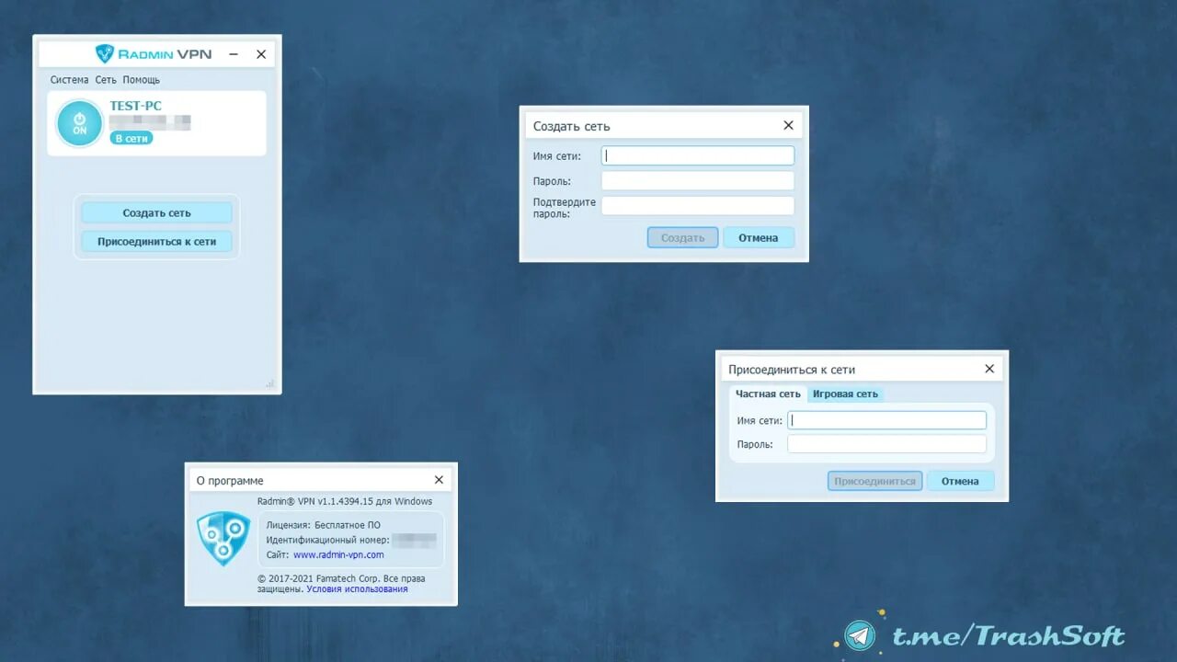Click the Создать сеть button in Radmin VPN
1177x662 pixels.
pyautogui.click(x=156, y=212)
